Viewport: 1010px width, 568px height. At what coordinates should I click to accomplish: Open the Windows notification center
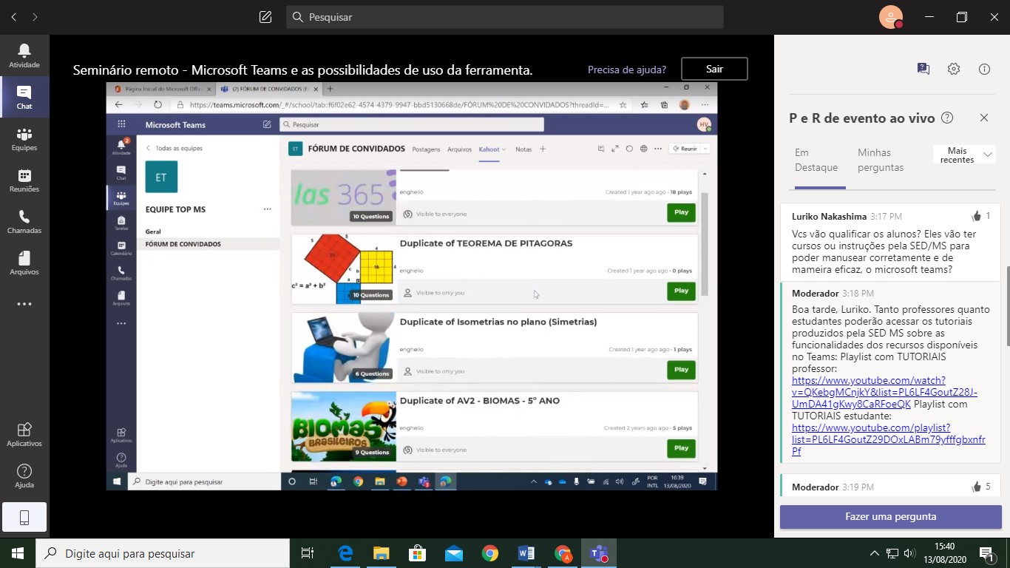pos(987,553)
